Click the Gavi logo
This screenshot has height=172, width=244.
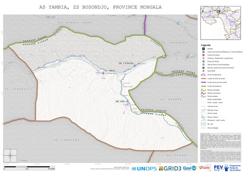[x=190, y=168]
